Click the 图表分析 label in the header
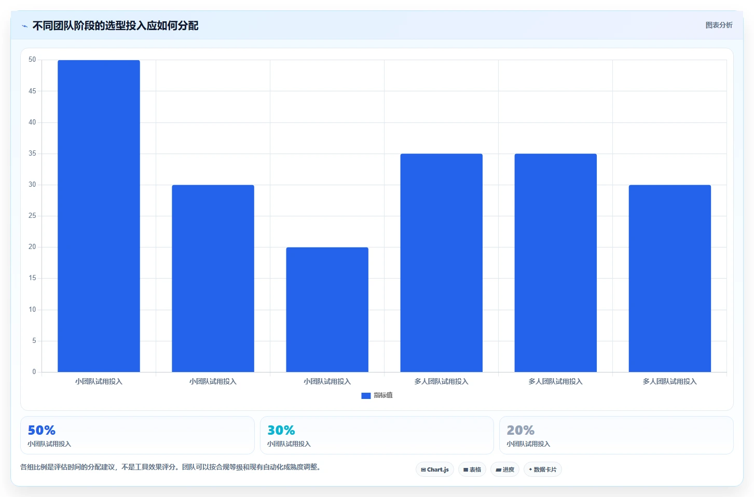 719,25
